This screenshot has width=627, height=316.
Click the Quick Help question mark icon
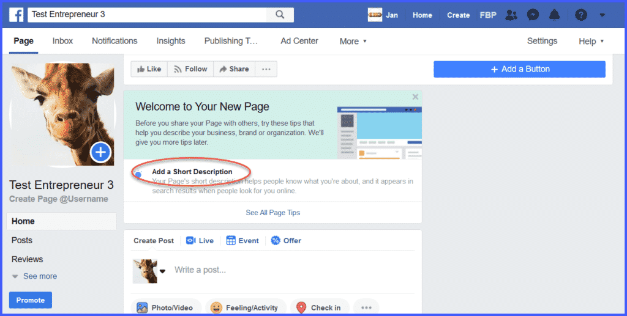pyautogui.click(x=581, y=15)
